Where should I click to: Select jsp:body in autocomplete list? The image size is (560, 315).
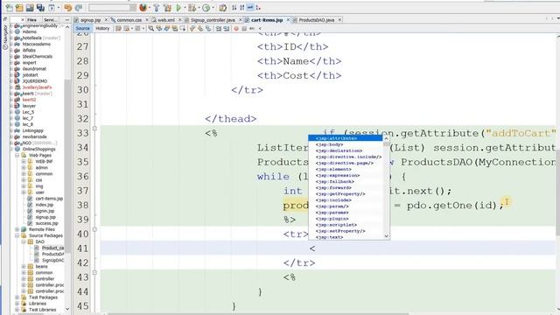click(x=346, y=144)
